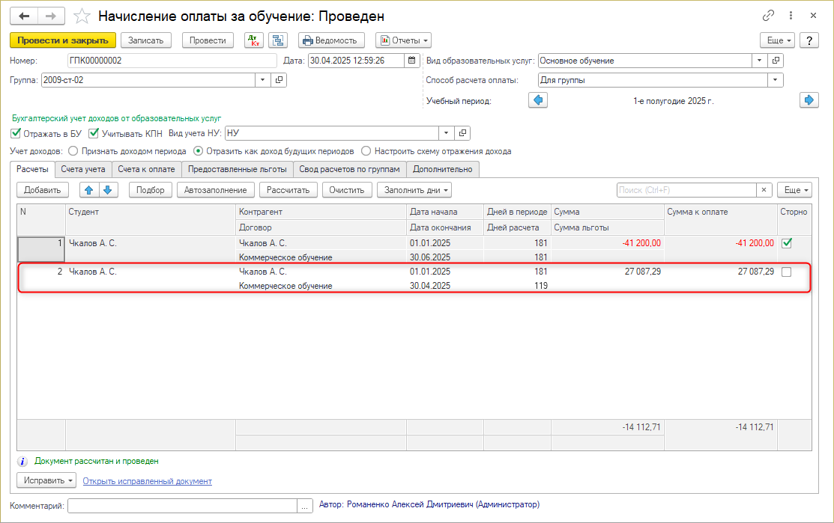This screenshot has height=523, width=834.
Task: Clear the search field with X
Action: (x=764, y=190)
